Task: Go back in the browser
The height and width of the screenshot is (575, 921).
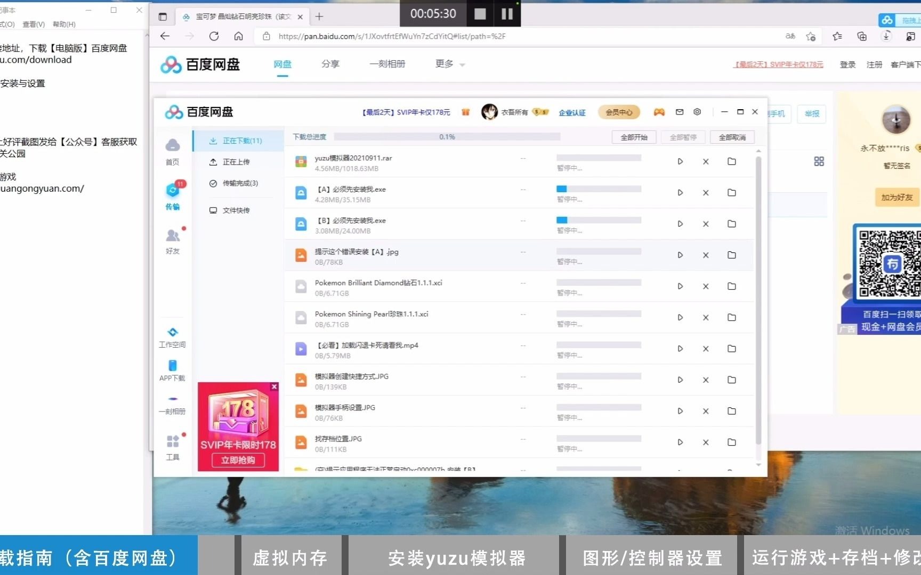Action: pos(165,36)
